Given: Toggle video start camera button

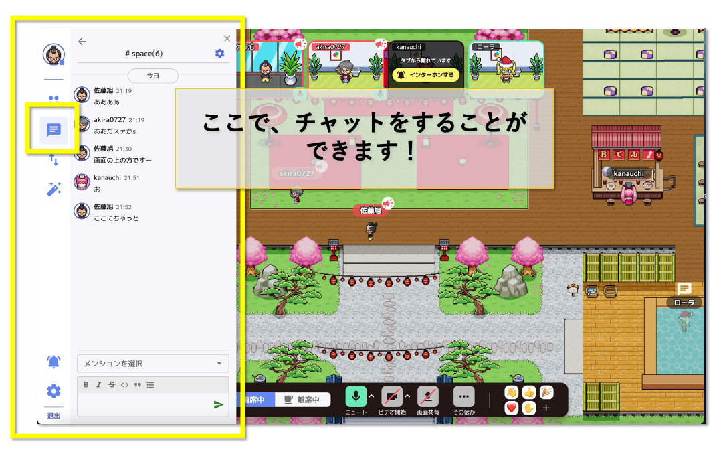Looking at the screenshot, I should click(392, 396).
